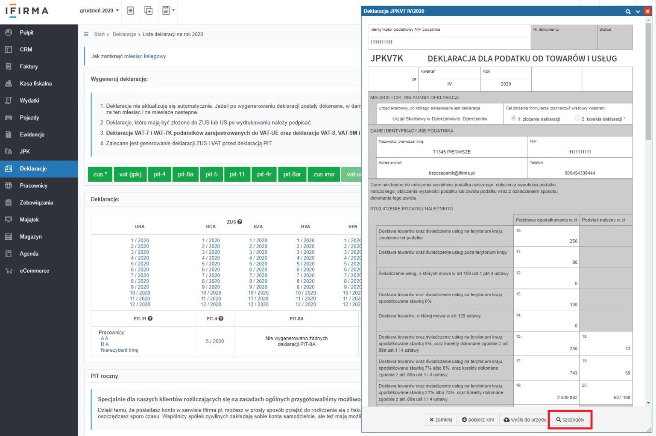This screenshot has width=656, height=436.
Task: Open employee B A PIT-11 link
Action: (x=105, y=344)
